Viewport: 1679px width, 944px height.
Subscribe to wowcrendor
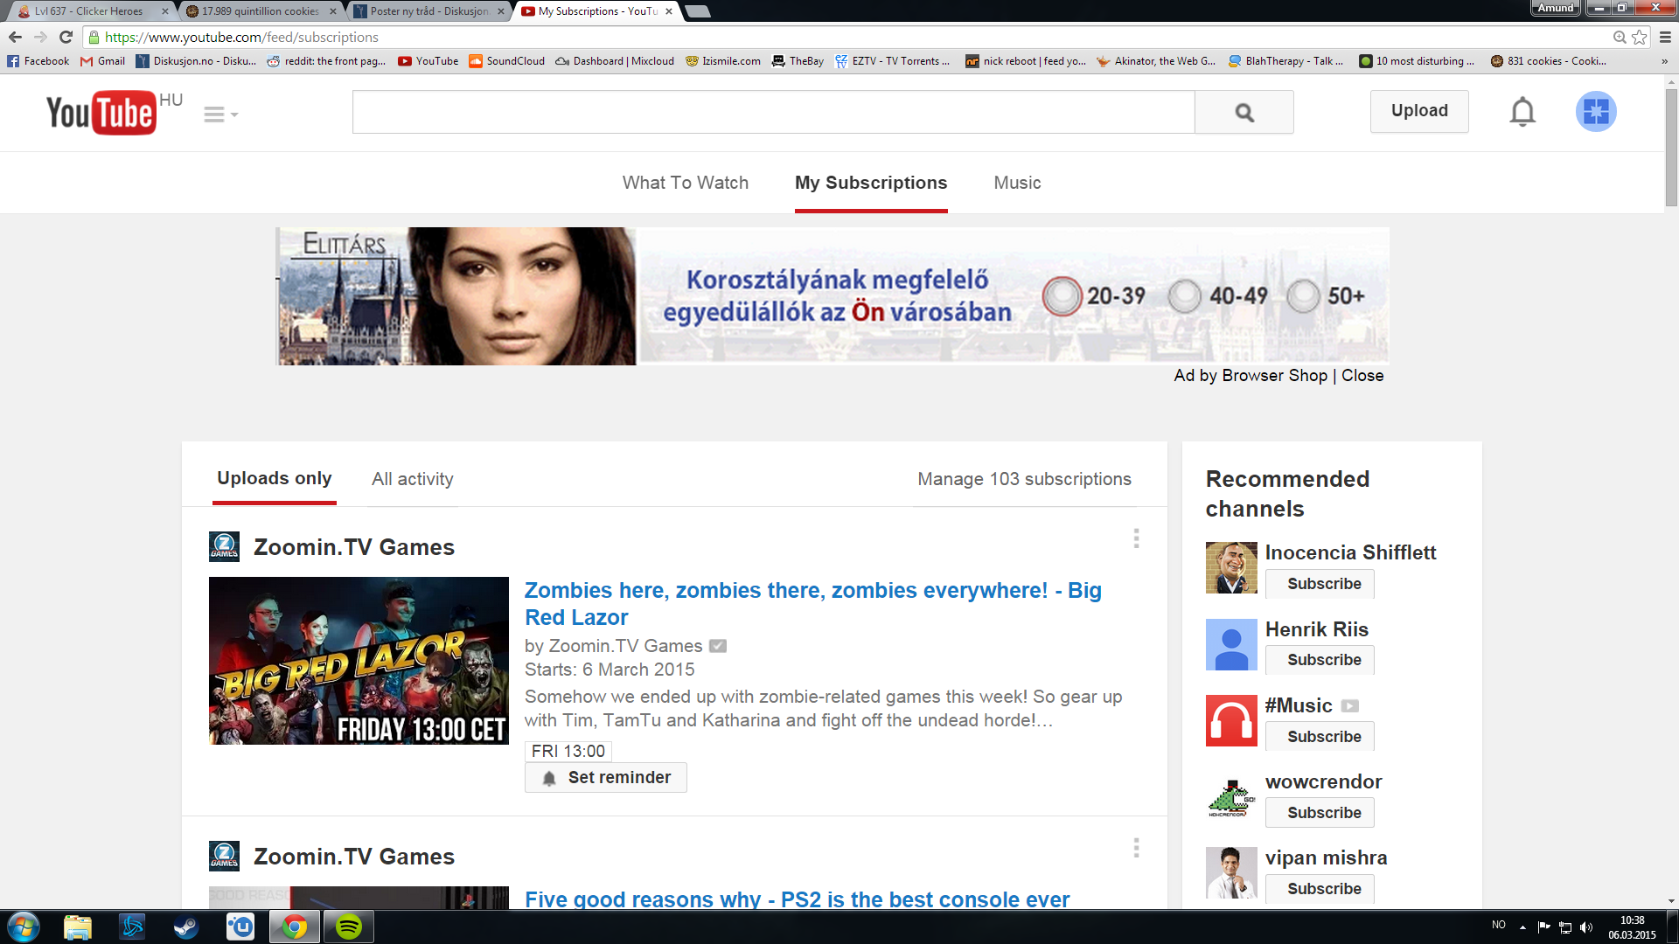(1319, 813)
